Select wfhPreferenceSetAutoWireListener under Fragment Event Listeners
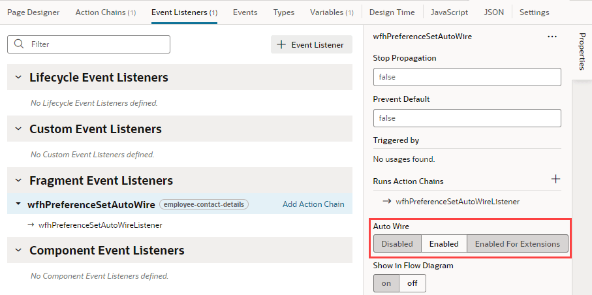The height and width of the screenshot is (295, 592). pyautogui.click(x=101, y=225)
